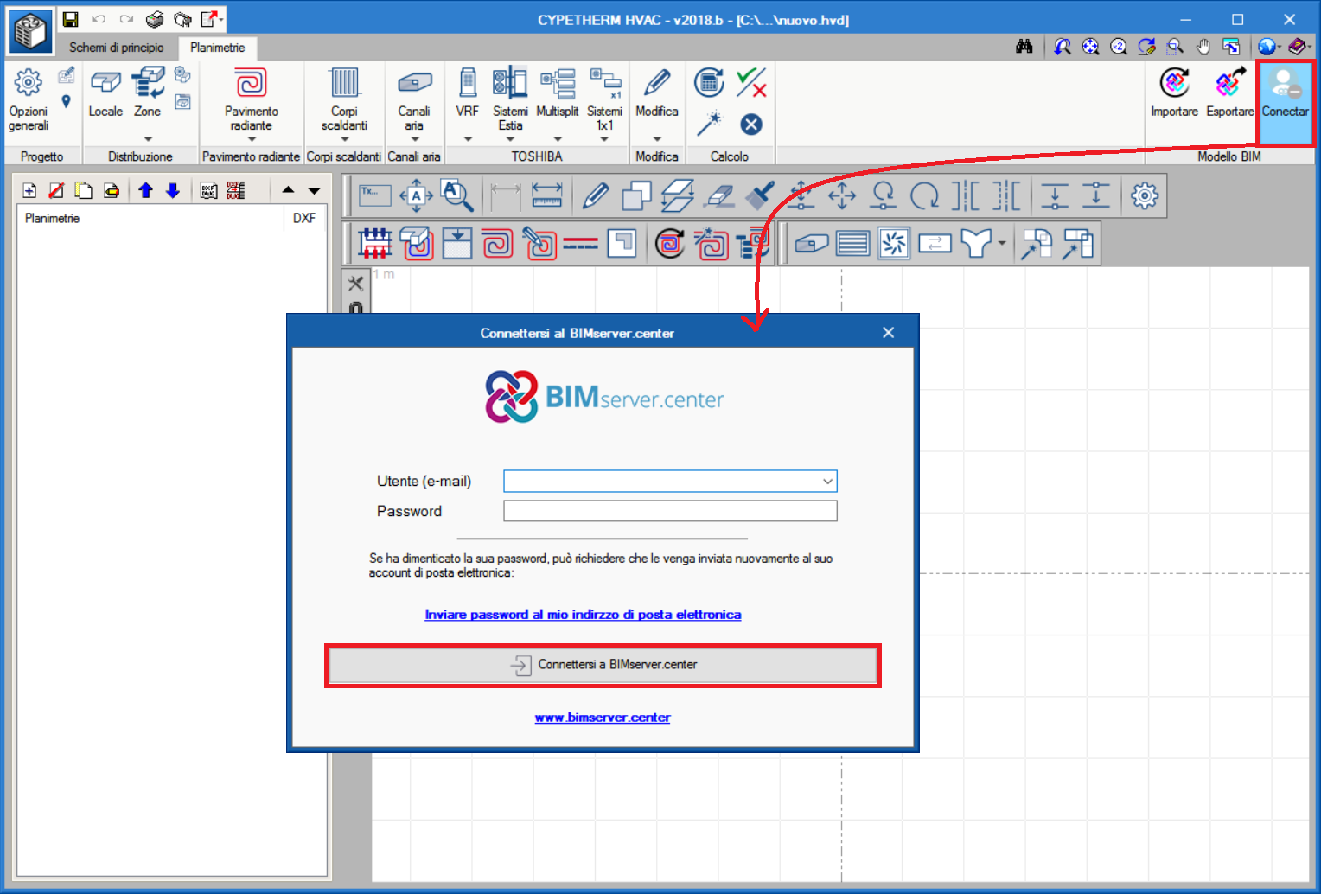Image resolution: width=1321 pixels, height=894 pixels.
Task: Click the Importare BIM icon
Action: 1174,83
